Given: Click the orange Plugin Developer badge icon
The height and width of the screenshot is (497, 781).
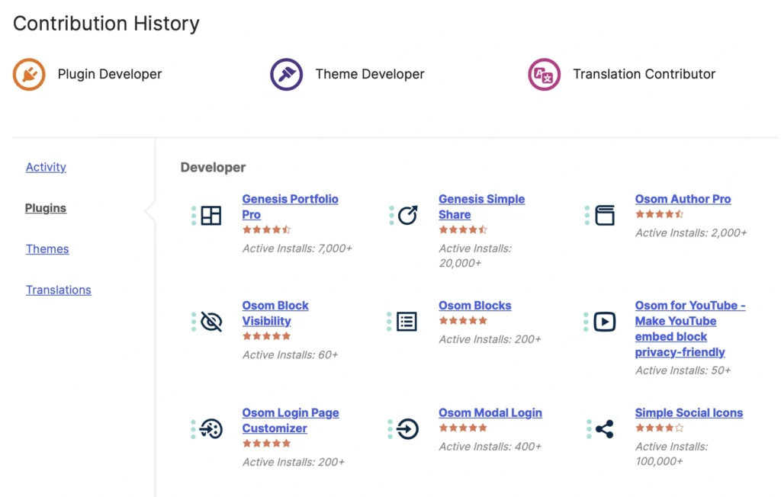Looking at the screenshot, I should pos(29,75).
